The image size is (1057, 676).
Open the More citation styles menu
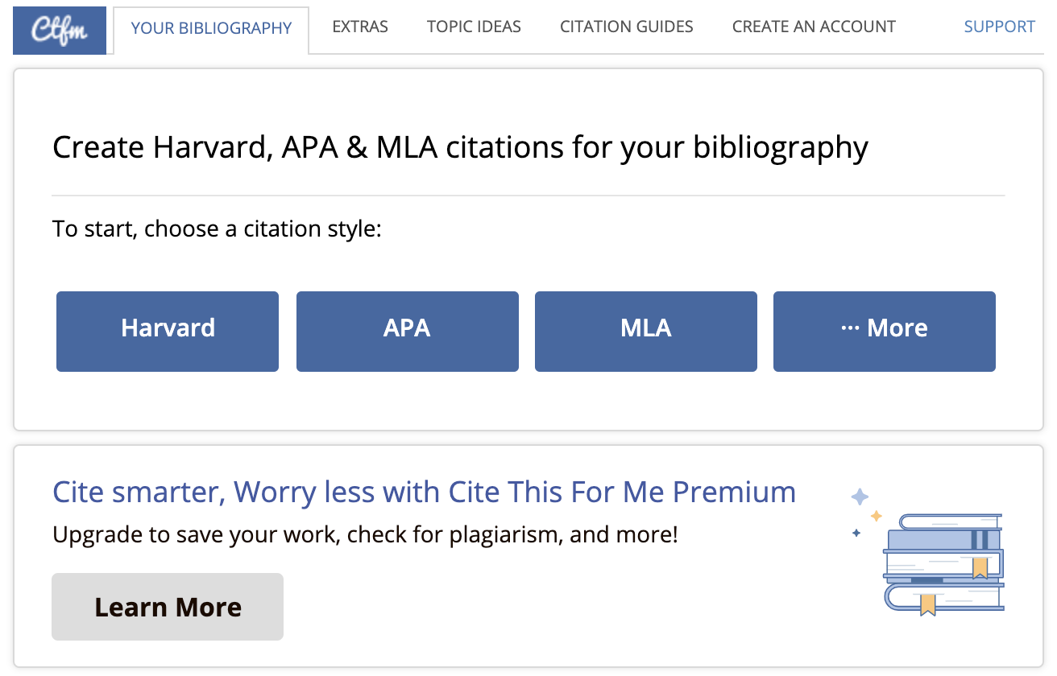884,331
